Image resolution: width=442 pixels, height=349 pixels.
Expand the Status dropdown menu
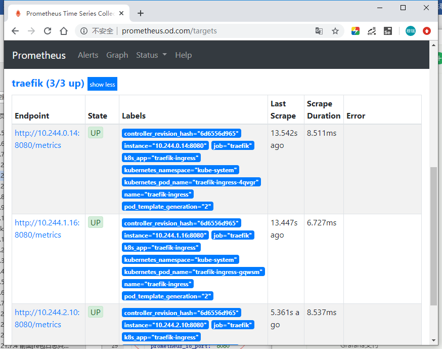pyautogui.click(x=151, y=55)
